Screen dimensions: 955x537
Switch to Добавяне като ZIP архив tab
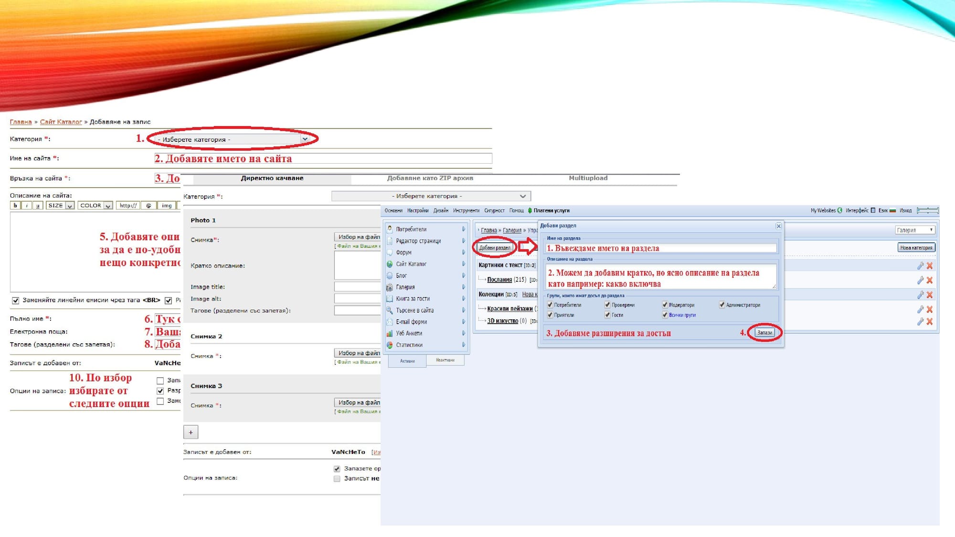coord(430,178)
